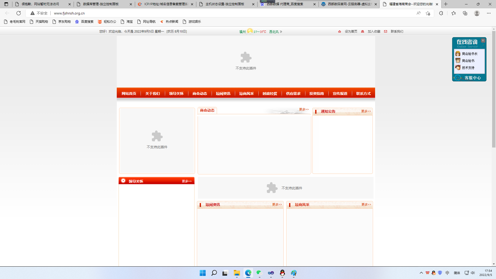
Task: Open QQ penguin icon in taskbar
Action: [x=282, y=273]
